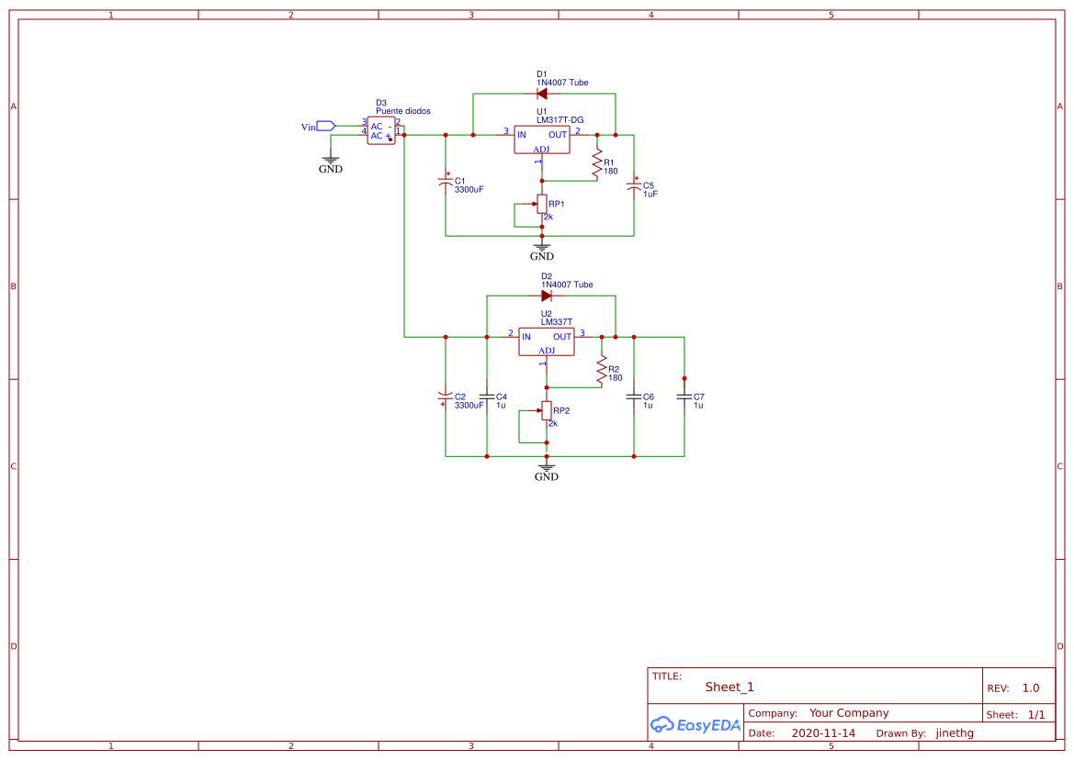This screenshot has height=760, width=1074.
Task: Click the '1N4007 Tube' label of D1
Action: [562, 83]
